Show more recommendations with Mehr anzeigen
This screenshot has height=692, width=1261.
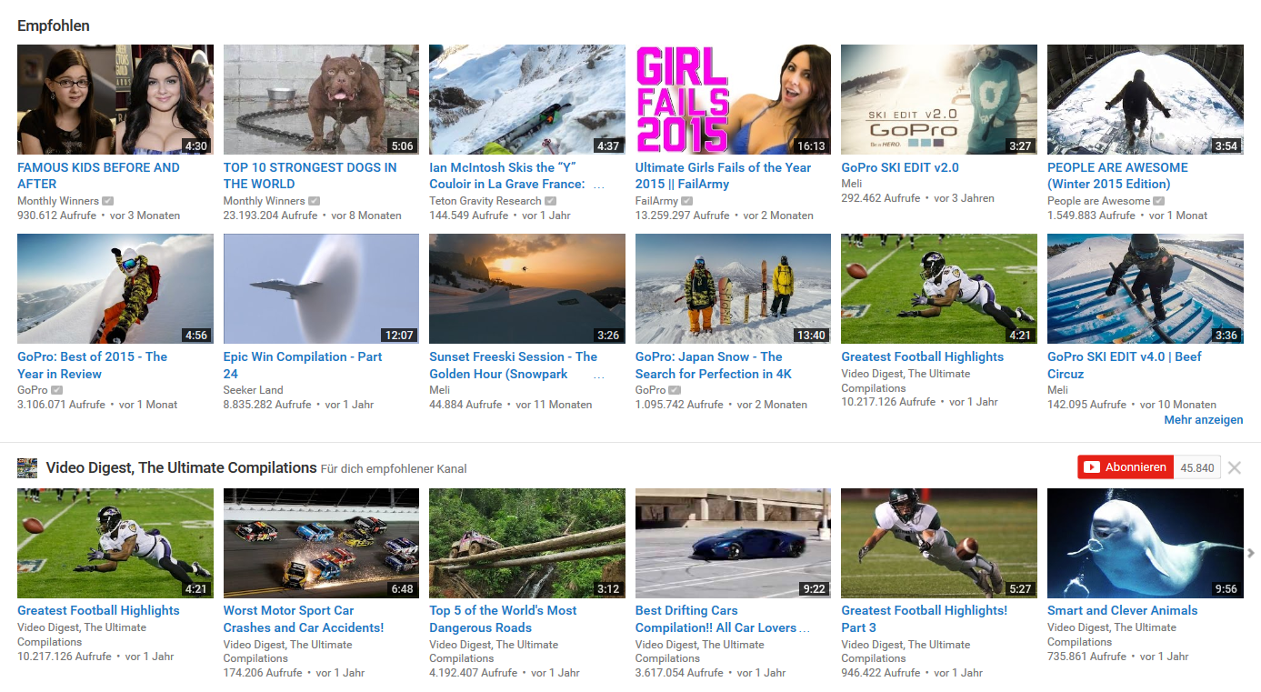[x=1204, y=420]
